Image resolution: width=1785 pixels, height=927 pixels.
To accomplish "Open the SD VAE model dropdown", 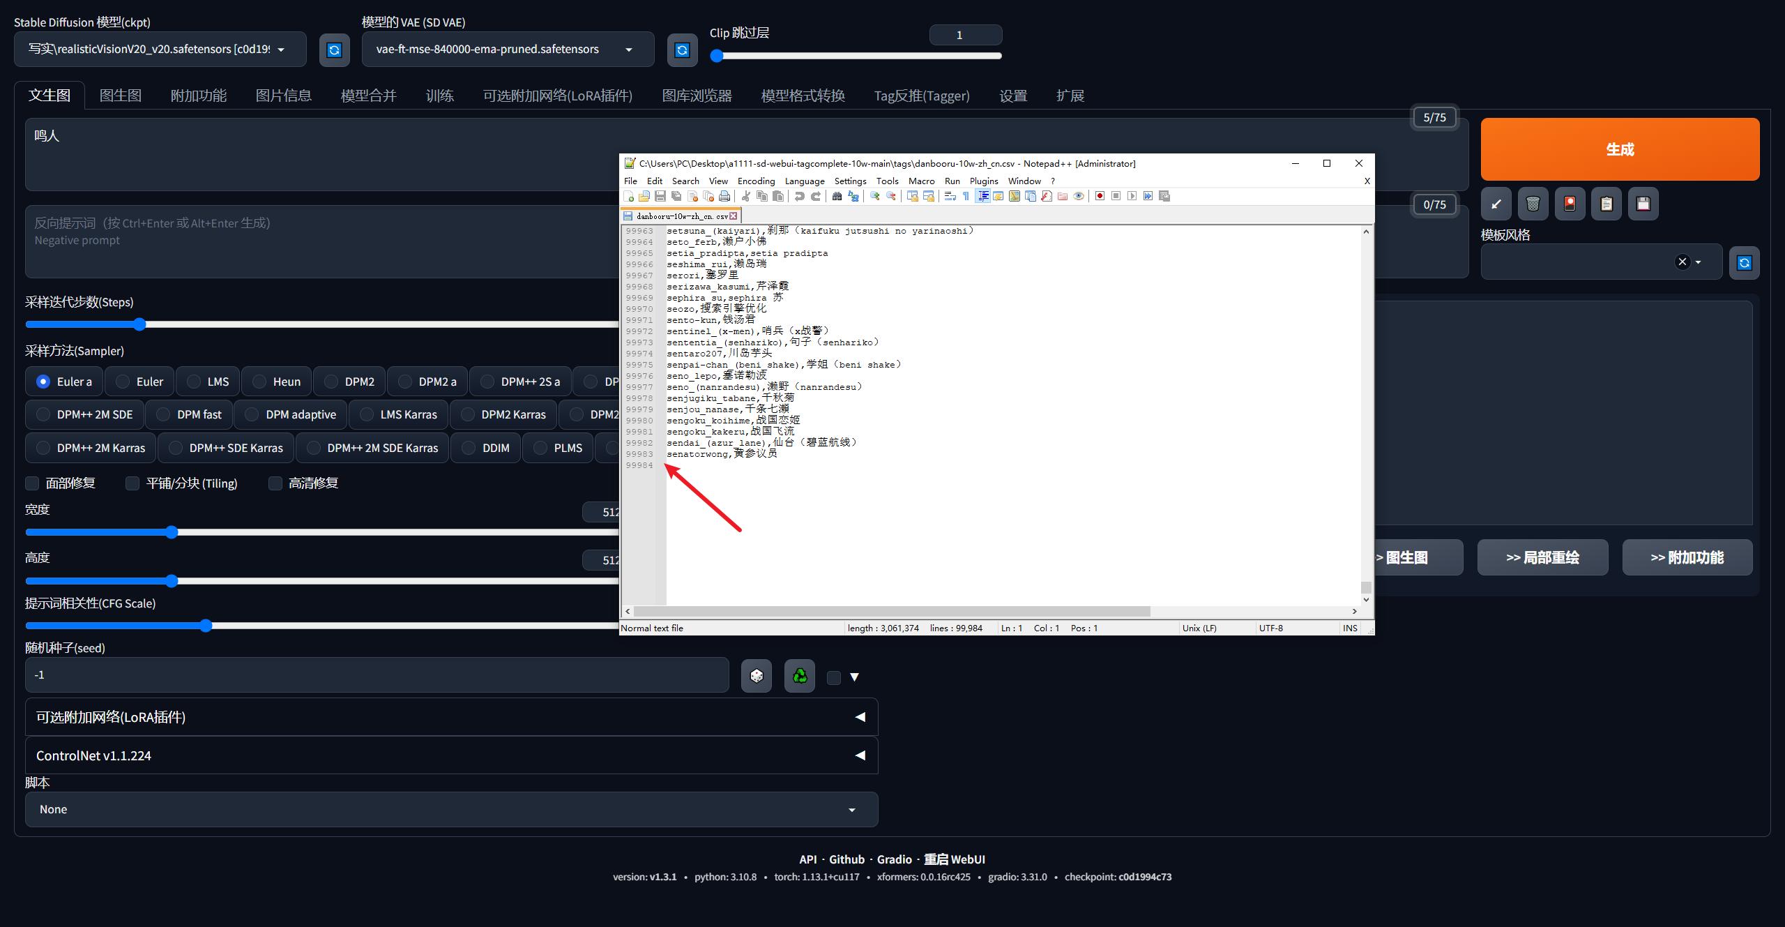I will [x=508, y=50].
